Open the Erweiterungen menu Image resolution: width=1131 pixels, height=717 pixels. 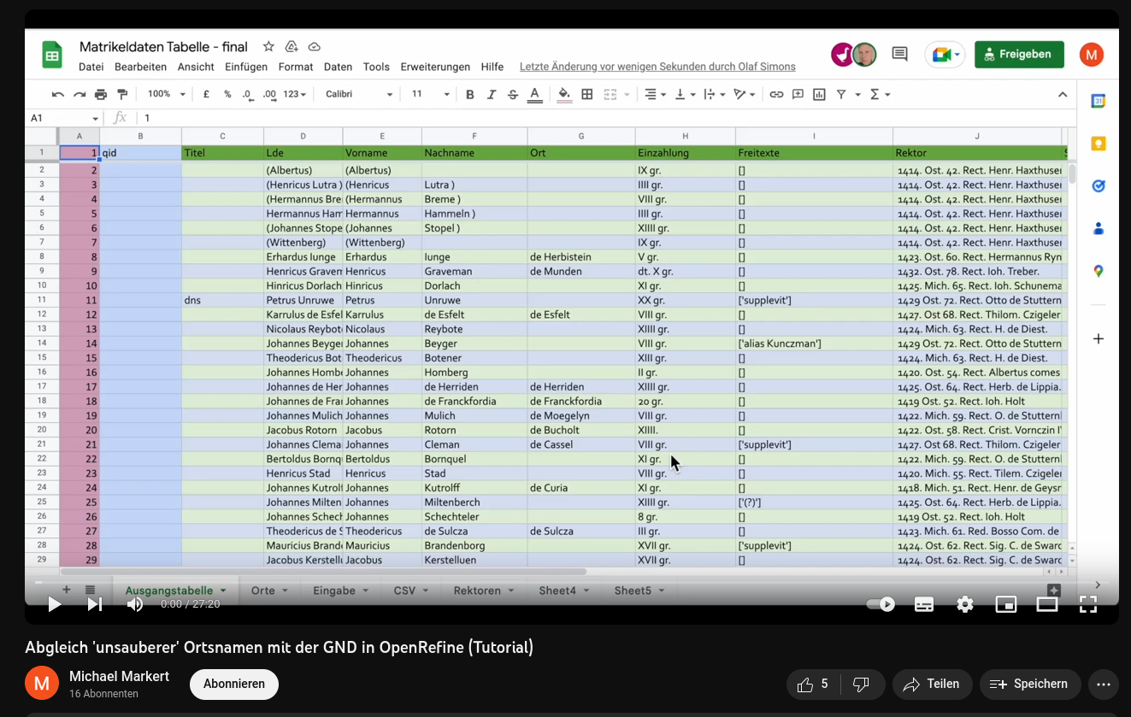[435, 67]
